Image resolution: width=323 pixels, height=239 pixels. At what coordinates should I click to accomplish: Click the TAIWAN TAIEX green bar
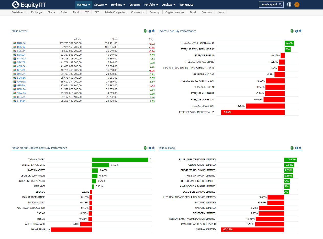point(120,160)
